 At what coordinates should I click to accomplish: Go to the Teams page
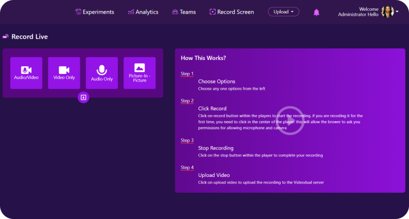[184, 12]
